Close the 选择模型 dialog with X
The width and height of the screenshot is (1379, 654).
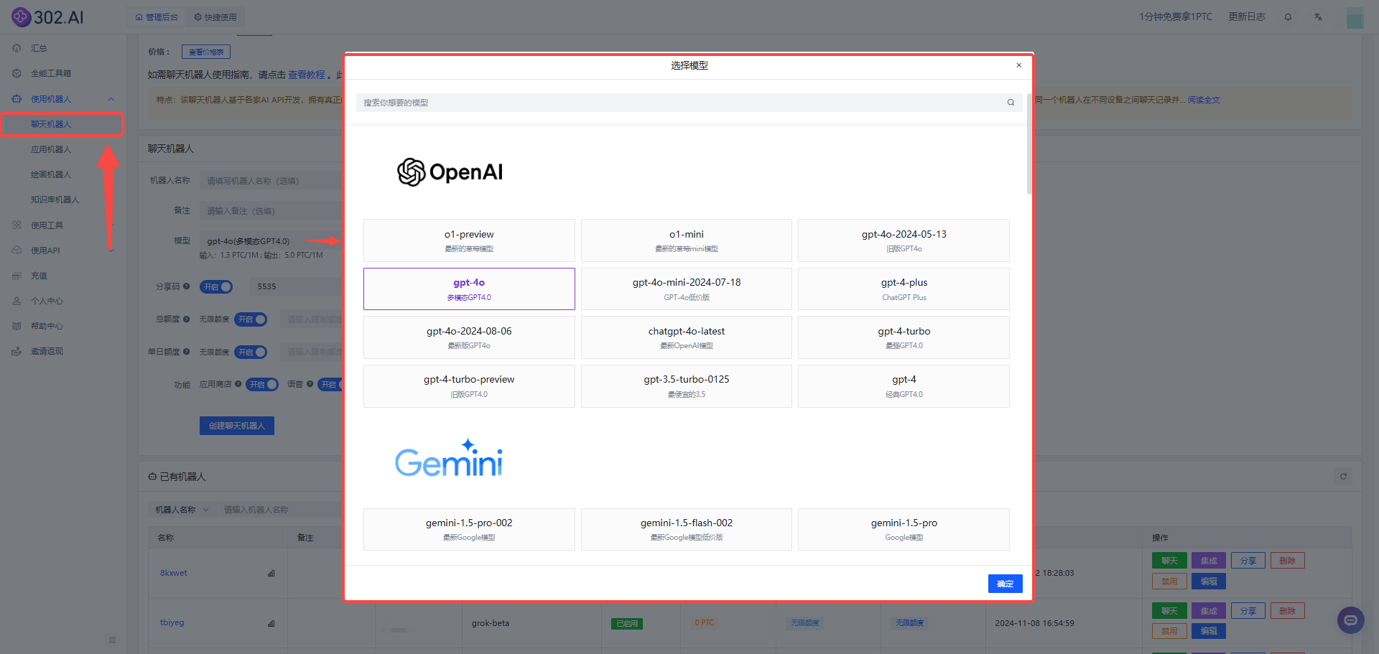1018,65
